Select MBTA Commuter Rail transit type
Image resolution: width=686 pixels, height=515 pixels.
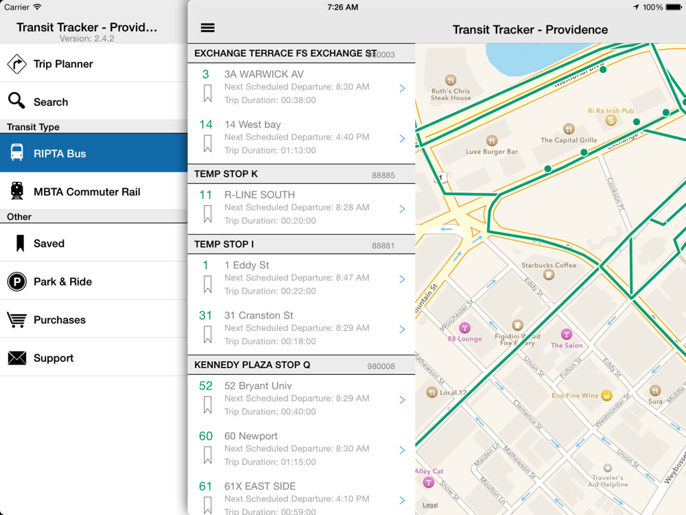(93, 191)
